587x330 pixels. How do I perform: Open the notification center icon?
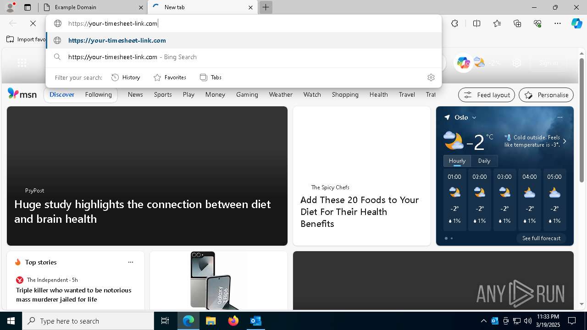pos(572,321)
